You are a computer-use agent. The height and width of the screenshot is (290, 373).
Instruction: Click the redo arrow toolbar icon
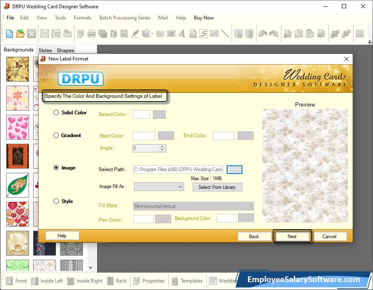[274, 34]
